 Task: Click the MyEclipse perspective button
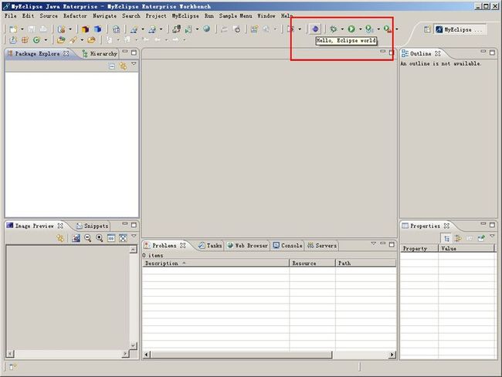459,29
